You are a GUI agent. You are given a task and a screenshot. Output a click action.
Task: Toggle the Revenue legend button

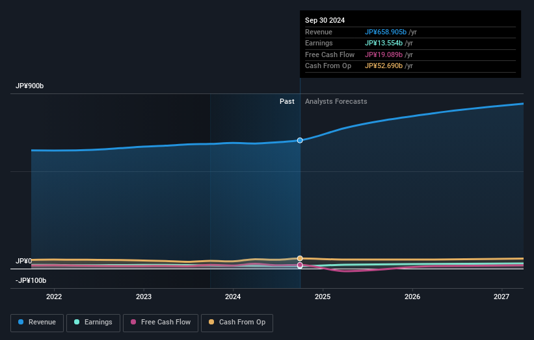(37, 322)
